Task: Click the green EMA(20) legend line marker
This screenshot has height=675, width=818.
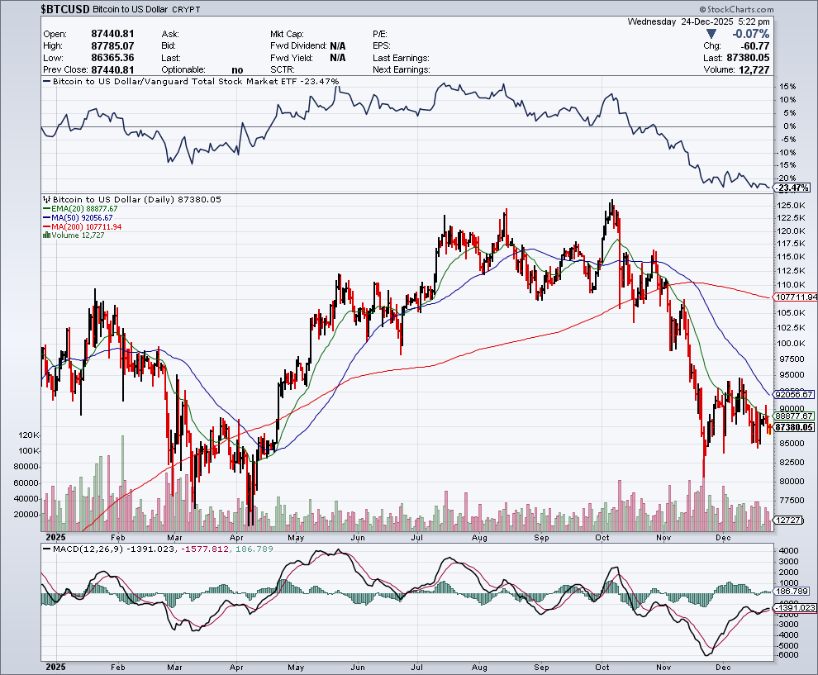Action: tap(46, 209)
